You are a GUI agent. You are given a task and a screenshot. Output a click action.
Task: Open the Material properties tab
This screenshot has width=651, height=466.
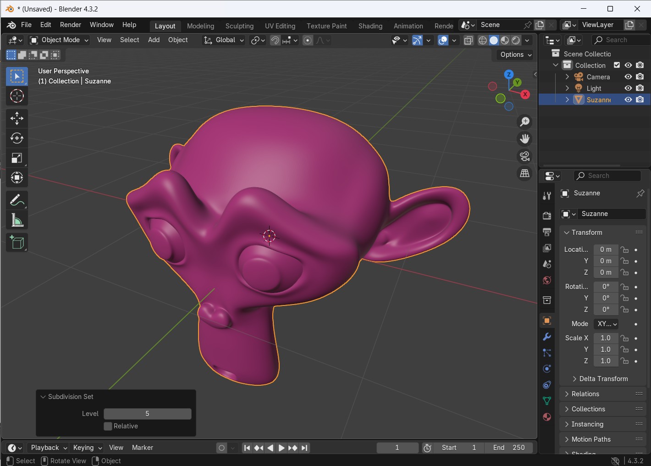[x=547, y=417]
